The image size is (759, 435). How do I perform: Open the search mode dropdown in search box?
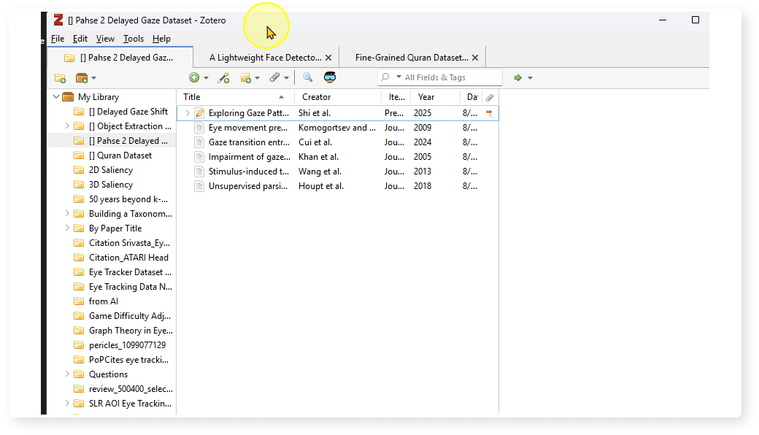(x=398, y=77)
